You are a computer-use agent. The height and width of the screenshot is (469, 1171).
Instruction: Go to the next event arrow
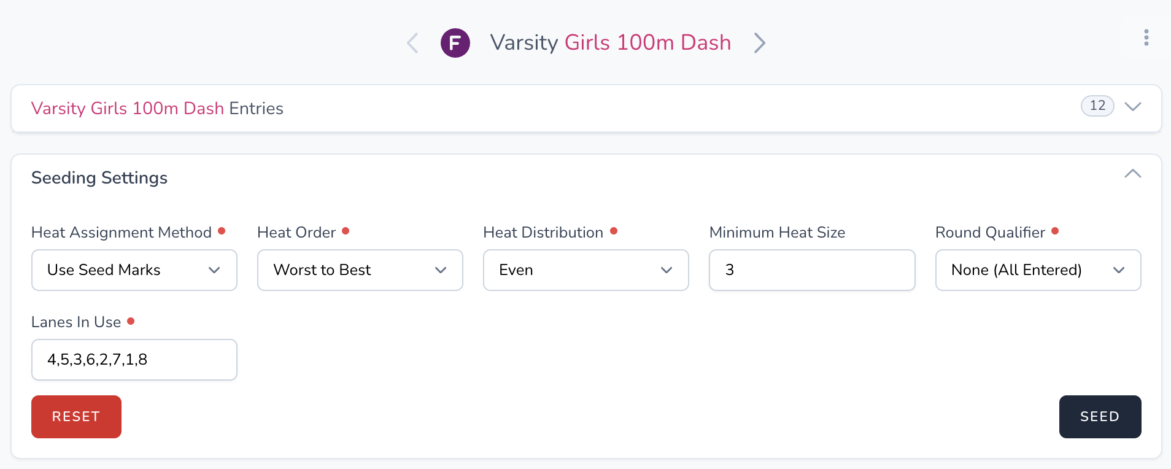click(760, 43)
